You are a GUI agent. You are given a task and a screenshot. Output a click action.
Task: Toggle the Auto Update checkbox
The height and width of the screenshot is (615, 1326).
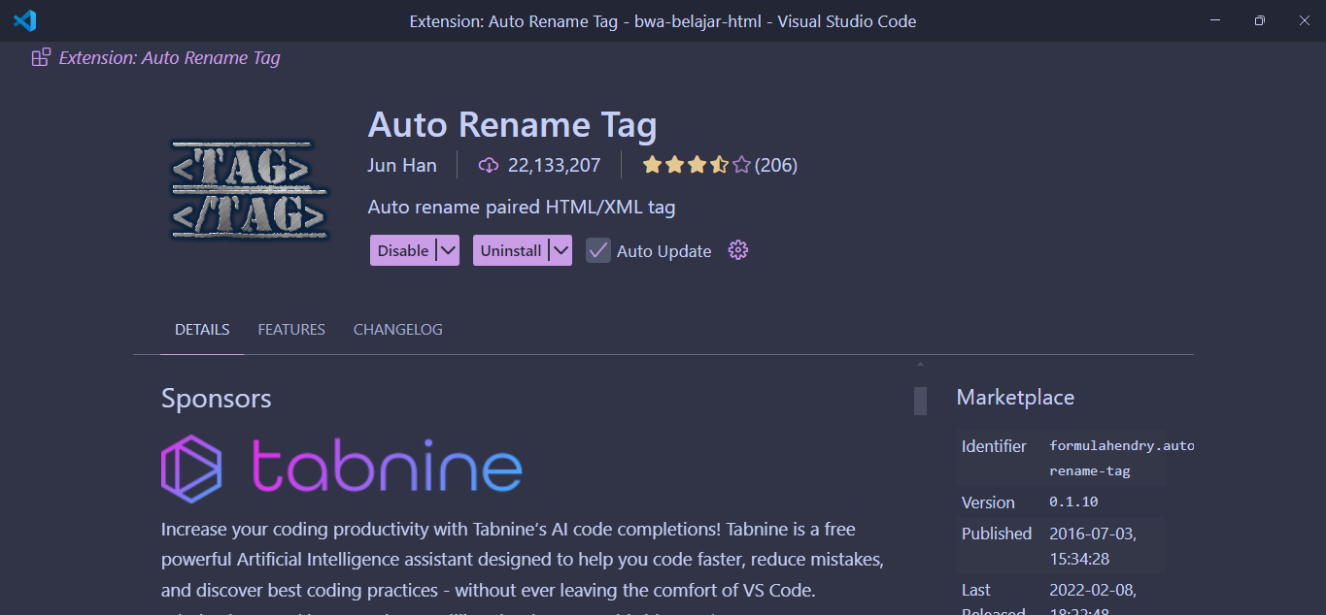[597, 250]
